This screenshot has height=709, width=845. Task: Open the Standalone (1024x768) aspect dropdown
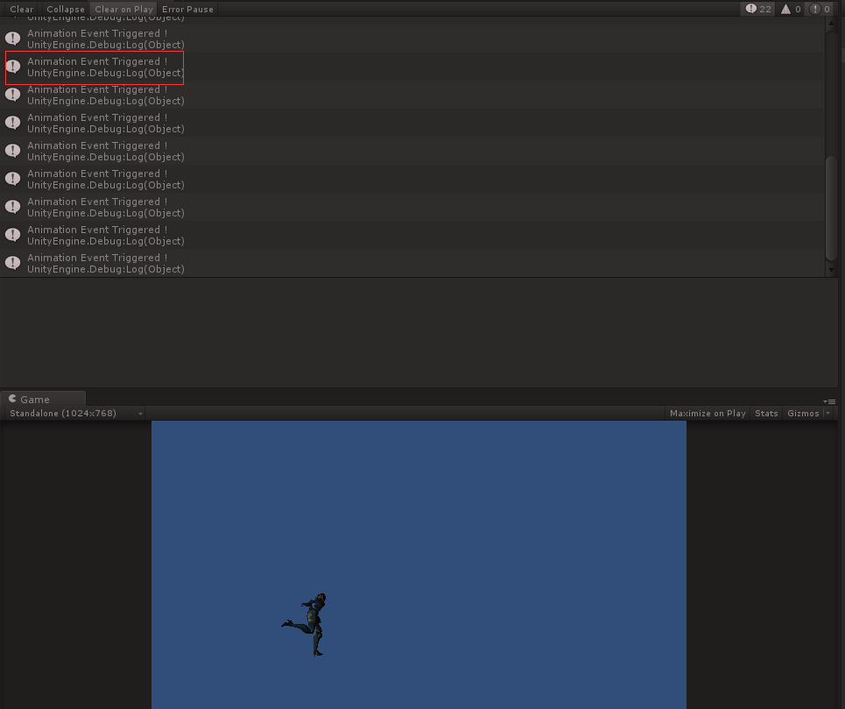click(75, 413)
